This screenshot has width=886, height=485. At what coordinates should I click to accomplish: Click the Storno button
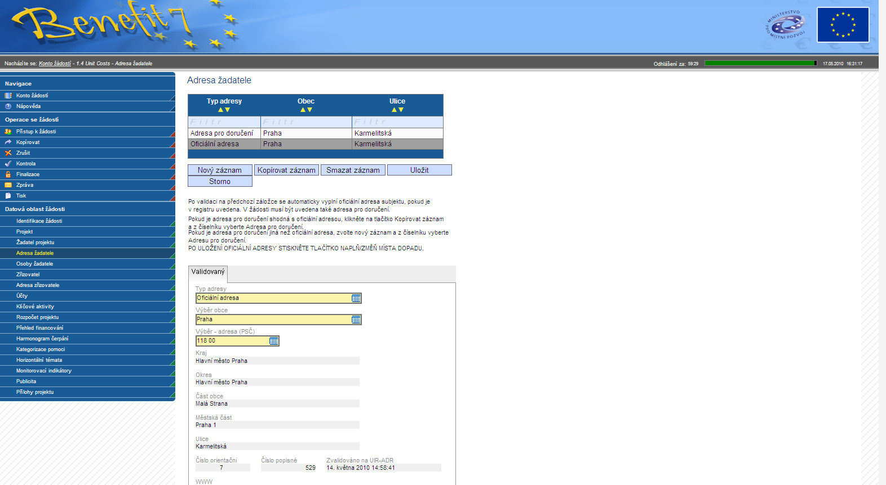[220, 181]
